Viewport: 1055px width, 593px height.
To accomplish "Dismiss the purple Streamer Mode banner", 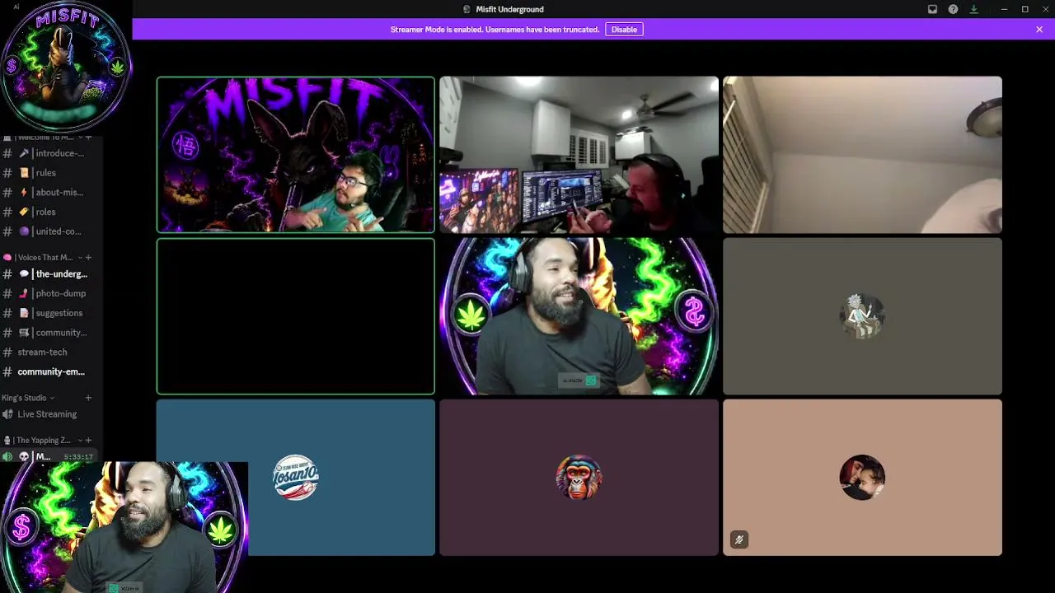I will pos(1039,30).
